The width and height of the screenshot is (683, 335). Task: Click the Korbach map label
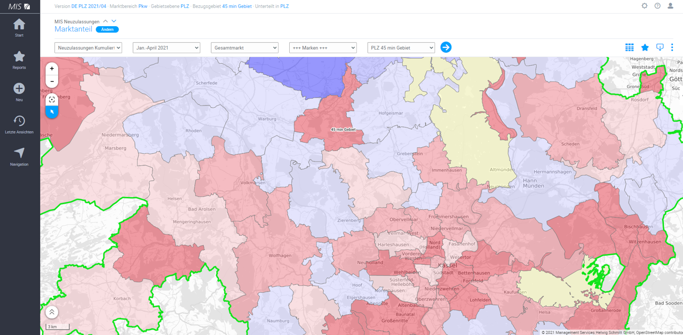point(122,299)
